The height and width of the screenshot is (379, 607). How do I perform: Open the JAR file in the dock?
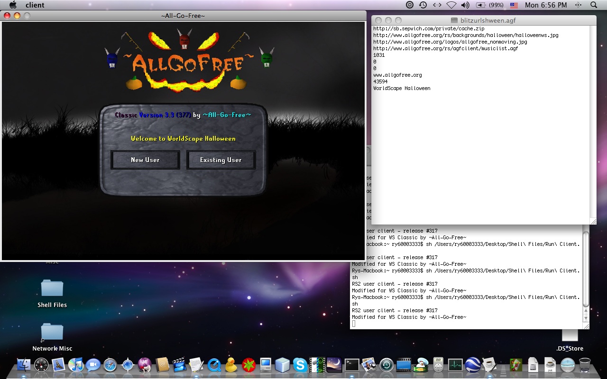(550, 364)
